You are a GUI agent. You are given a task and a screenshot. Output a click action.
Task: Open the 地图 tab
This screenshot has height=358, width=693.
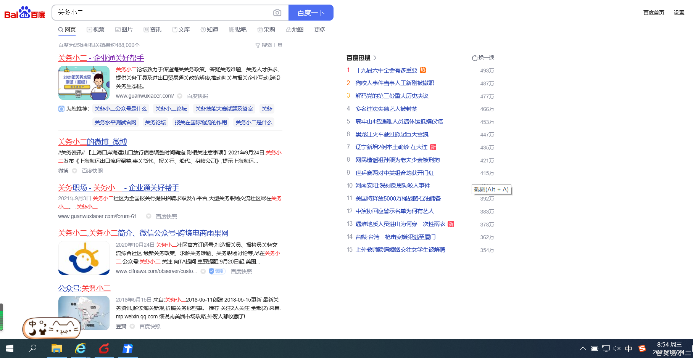pos(295,30)
